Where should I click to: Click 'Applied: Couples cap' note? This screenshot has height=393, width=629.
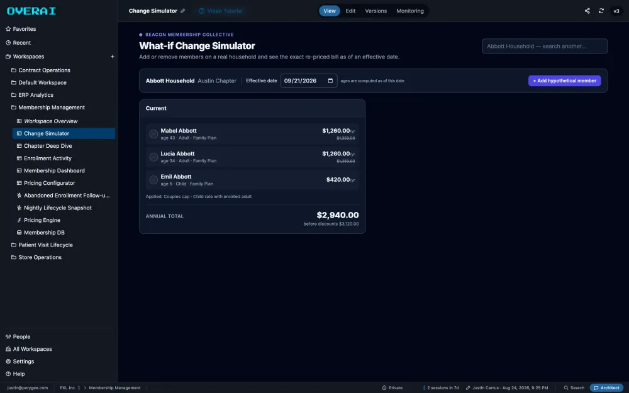[199, 196]
